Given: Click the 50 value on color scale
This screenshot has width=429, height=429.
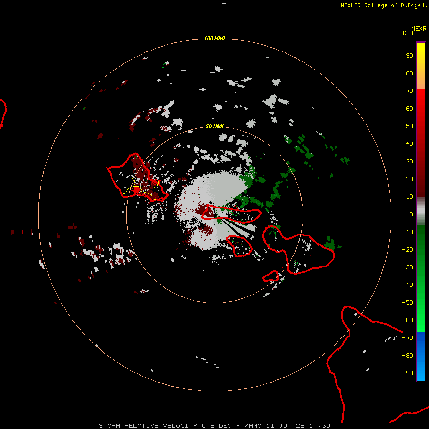Looking at the screenshot, I should pos(409,126).
